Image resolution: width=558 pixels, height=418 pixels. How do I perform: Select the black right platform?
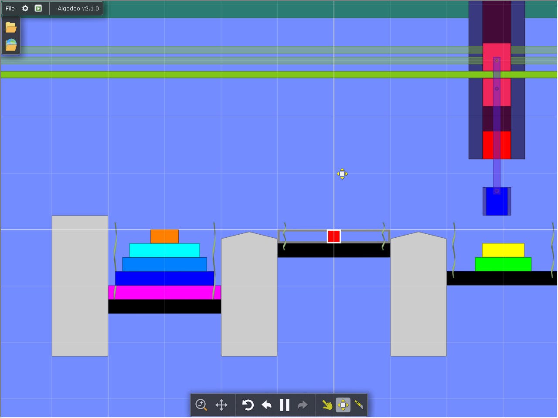[x=502, y=278]
